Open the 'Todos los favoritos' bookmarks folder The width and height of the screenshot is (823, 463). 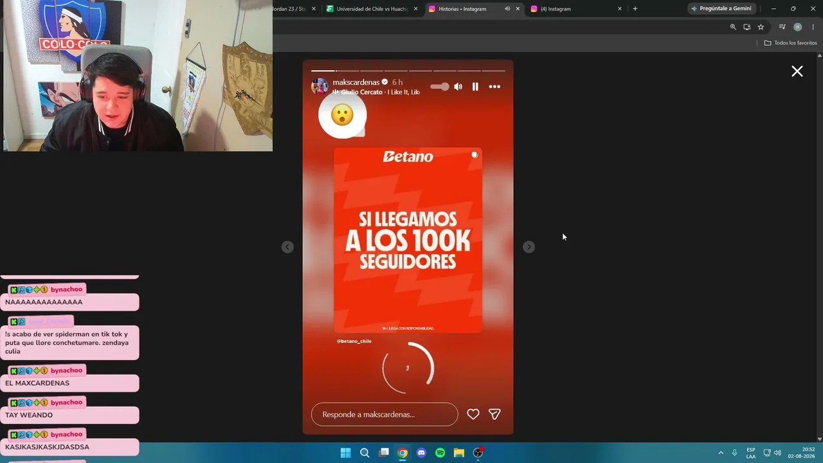pyautogui.click(x=790, y=43)
